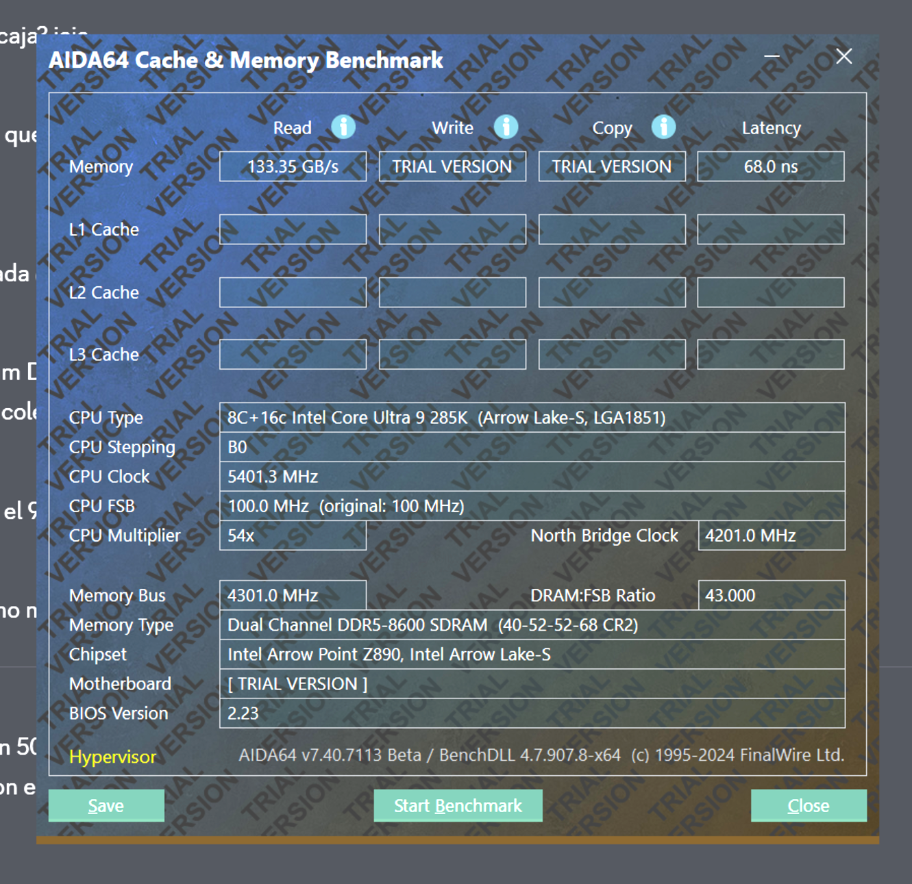Screen dimensions: 912x884
Task: Click the Memory Type label
Action: tap(121, 625)
